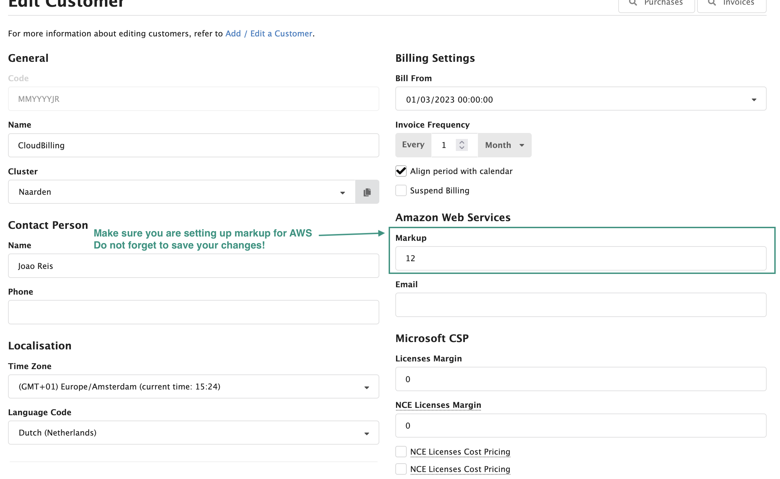
Task: Uncheck Align period with calendar
Action: tap(401, 171)
